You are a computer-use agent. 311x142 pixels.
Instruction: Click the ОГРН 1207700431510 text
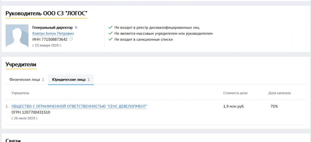click(31, 112)
